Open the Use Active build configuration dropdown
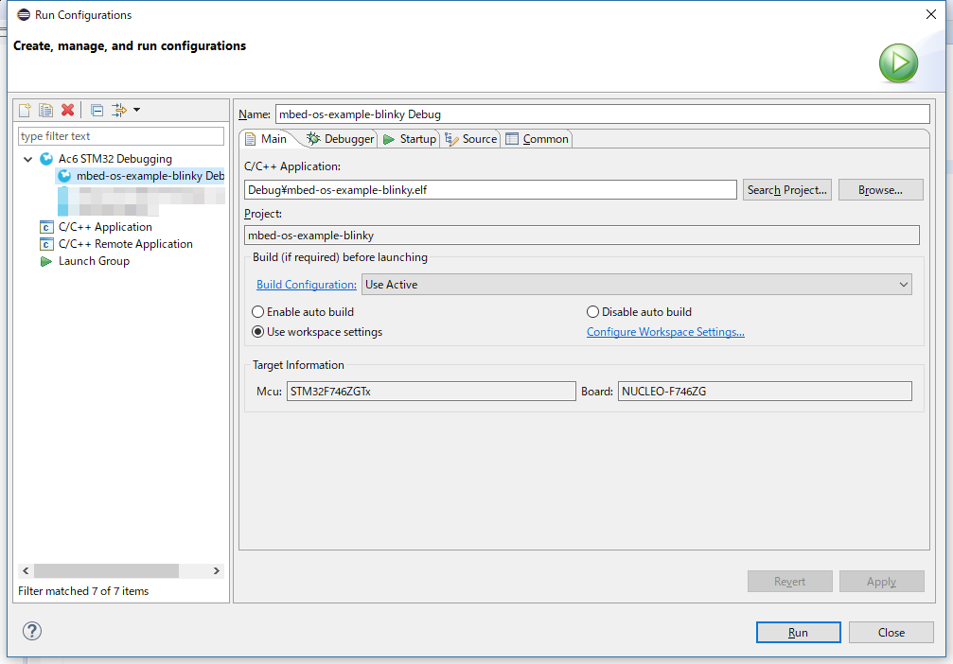This screenshot has height=664, width=953. point(636,285)
